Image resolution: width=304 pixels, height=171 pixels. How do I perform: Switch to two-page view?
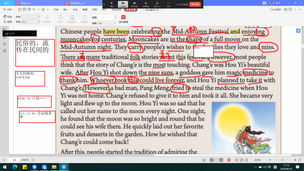click(221, 160)
